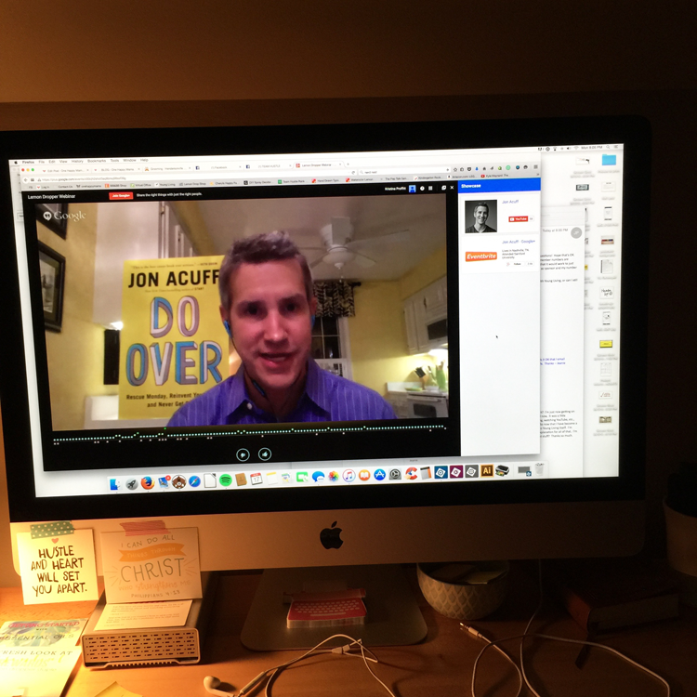
Task: Open Jon Acuff link in Showcase panel
Action: (x=510, y=202)
